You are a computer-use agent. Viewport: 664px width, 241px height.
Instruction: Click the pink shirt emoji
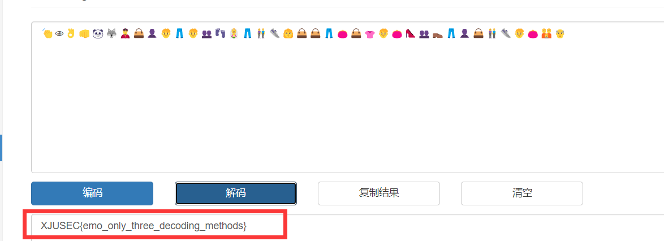[x=370, y=34]
